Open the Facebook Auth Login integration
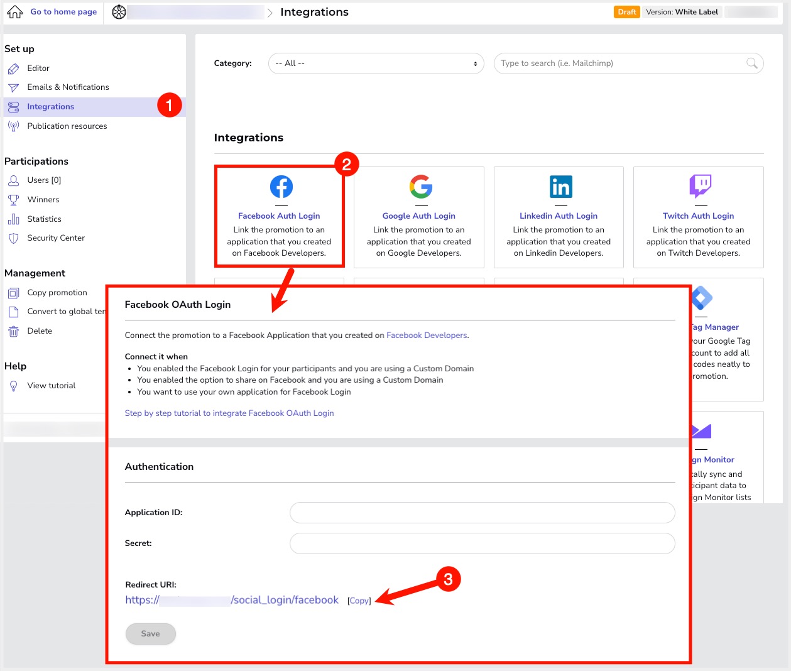 click(279, 216)
